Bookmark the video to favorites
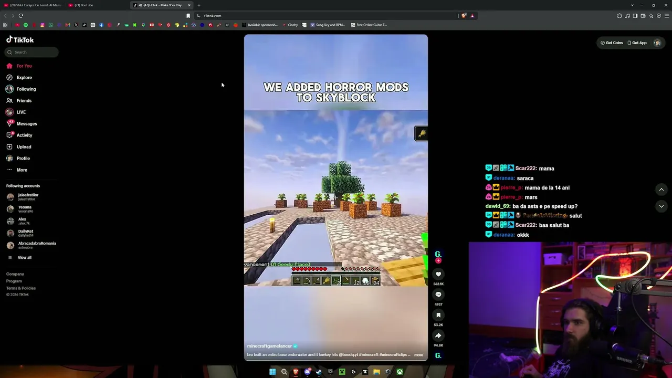This screenshot has width=672, height=378. pos(438,315)
